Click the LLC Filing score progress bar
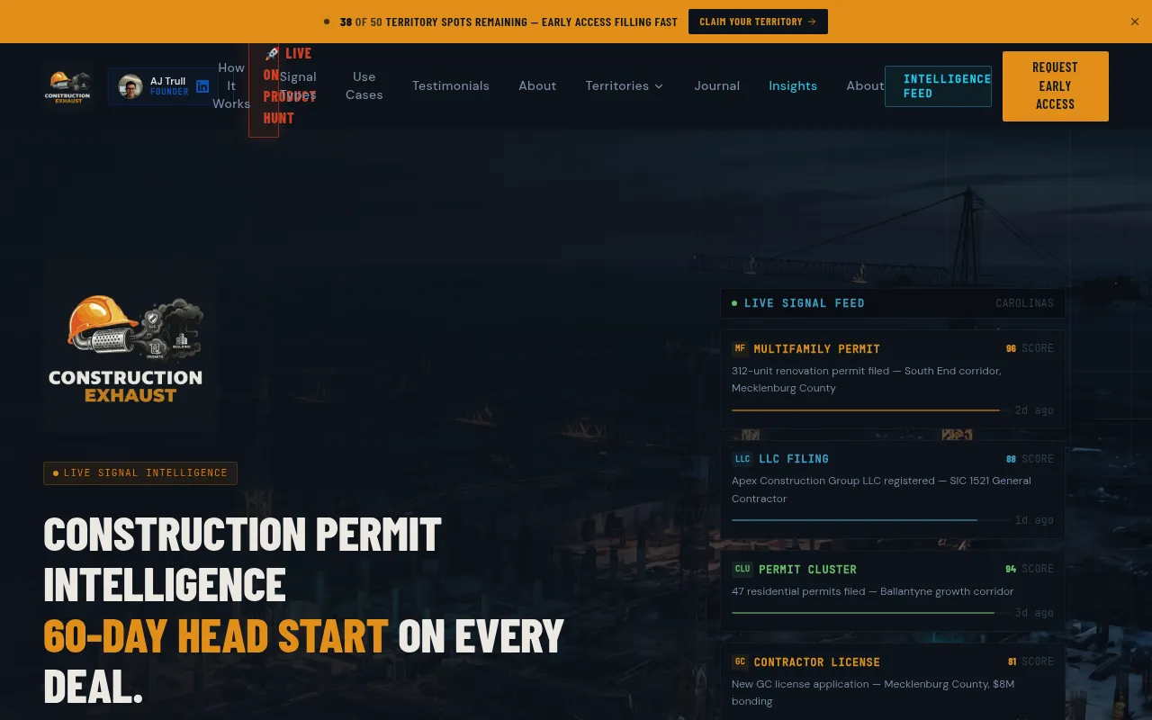 tap(870, 520)
